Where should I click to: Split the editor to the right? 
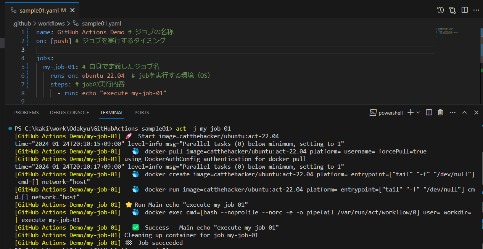(x=464, y=10)
